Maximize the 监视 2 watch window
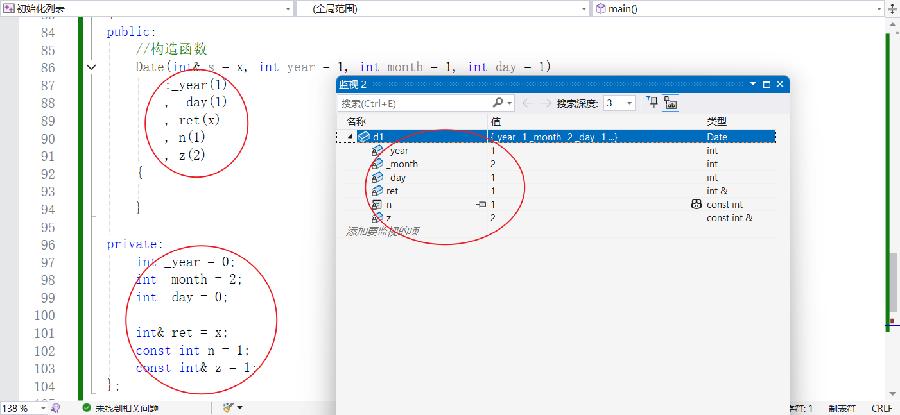 click(x=766, y=84)
